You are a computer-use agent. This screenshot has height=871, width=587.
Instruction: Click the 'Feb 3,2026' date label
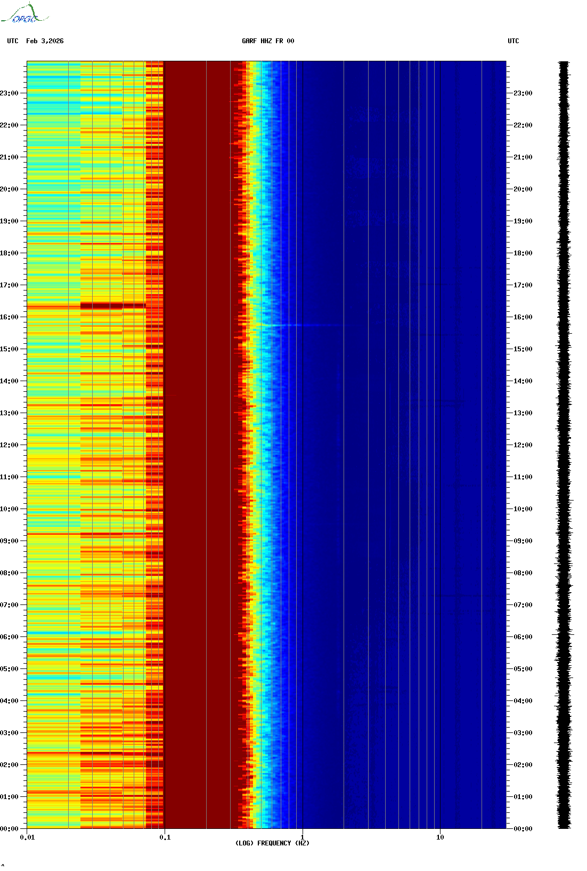pos(45,41)
